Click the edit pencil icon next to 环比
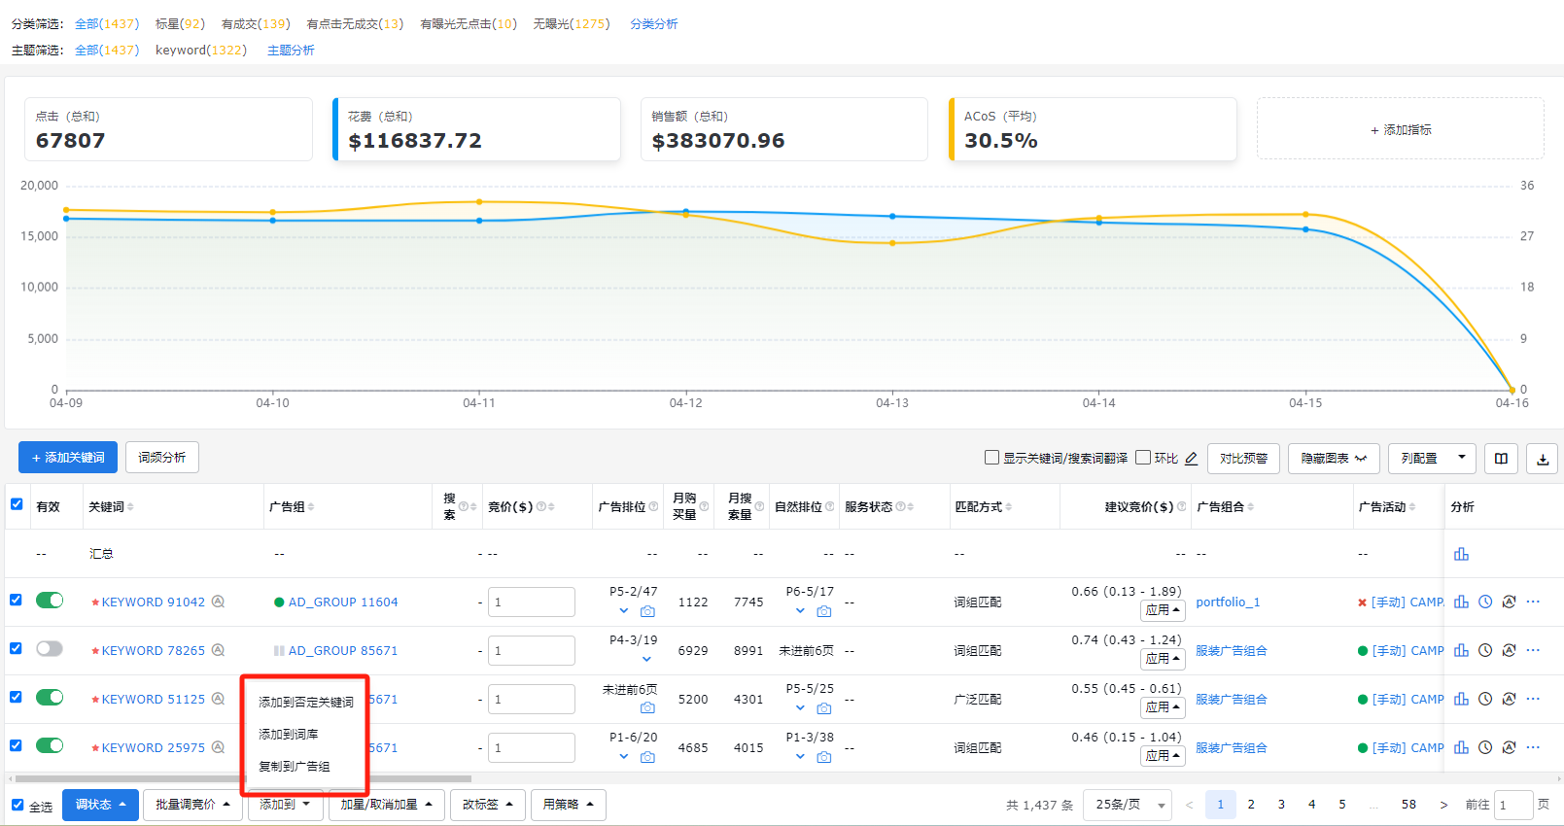Image resolution: width=1564 pixels, height=826 pixels. click(x=1191, y=459)
